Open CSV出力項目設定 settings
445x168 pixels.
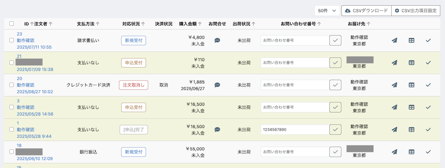click(416, 11)
